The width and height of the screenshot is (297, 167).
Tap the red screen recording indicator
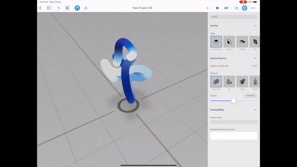tap(243, 2)
